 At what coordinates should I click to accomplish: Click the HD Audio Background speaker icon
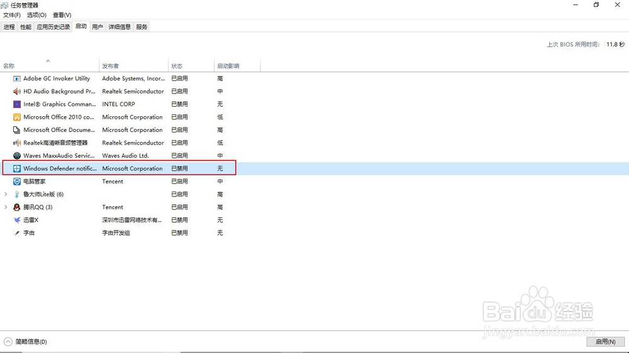click(x=17, y=91)
